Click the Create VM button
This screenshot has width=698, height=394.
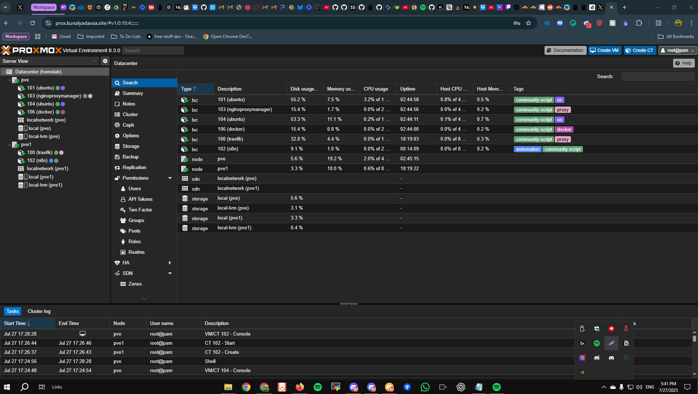coord(605,51)
